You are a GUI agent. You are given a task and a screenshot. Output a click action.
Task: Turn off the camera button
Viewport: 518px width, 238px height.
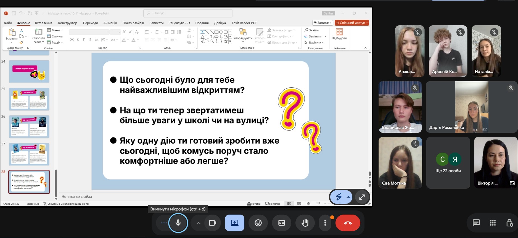click(212, 223)
